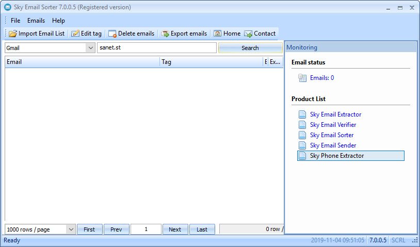Click the page number field showing 1
The height and width of the screenshot is (247, 420).
coord(146,229)
